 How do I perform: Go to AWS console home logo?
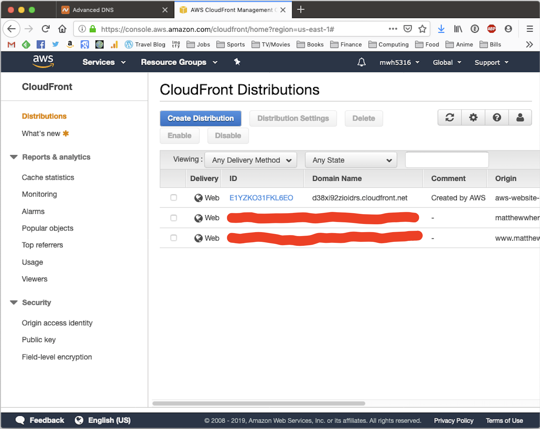click(x=43, y=62)
